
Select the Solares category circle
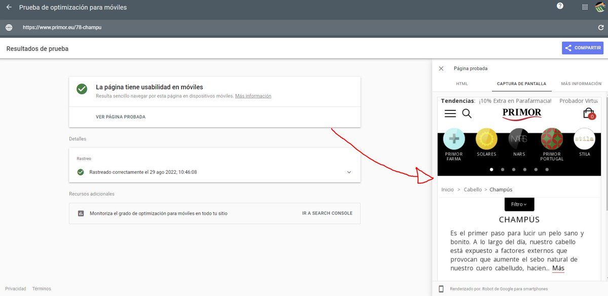coord(486,138)
